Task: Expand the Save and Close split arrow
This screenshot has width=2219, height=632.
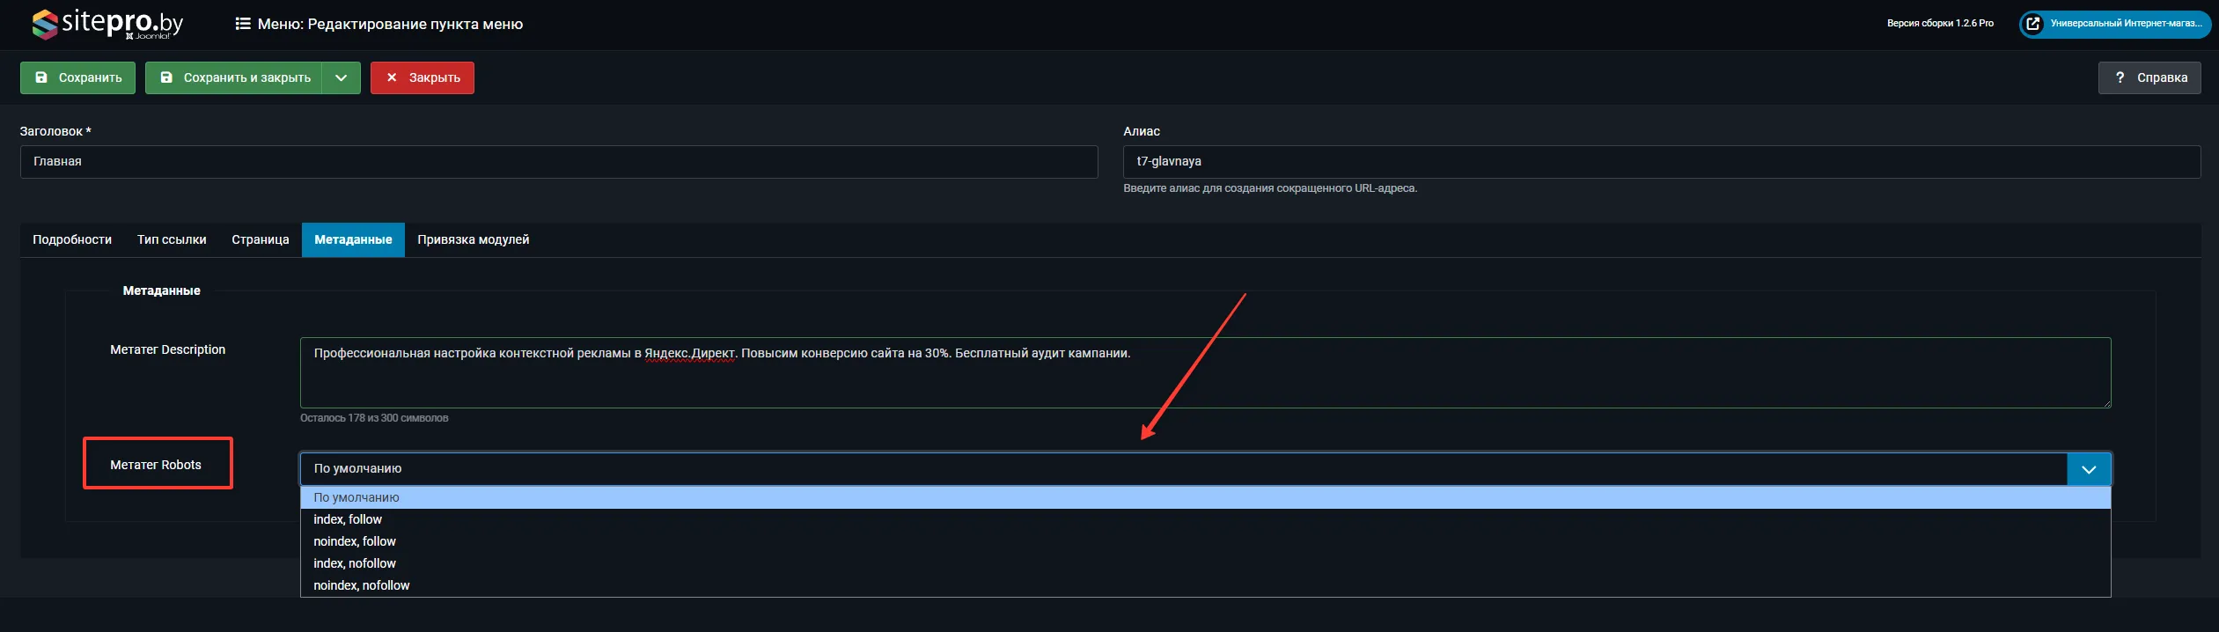Action: click(x=342, y=77)
